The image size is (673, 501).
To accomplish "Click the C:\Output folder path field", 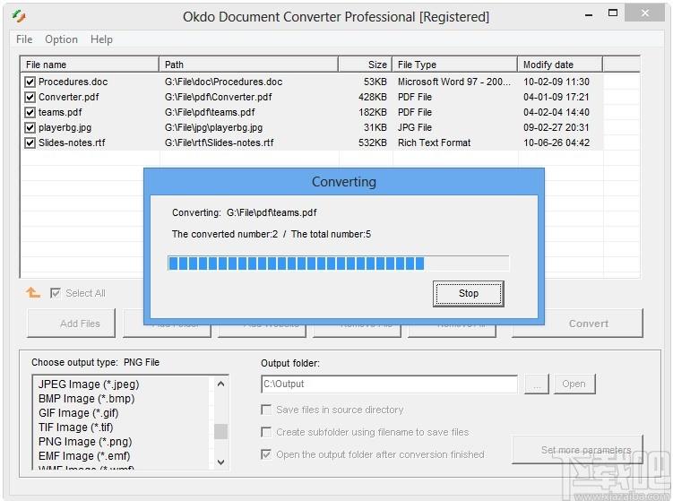I will coord(389,384).
